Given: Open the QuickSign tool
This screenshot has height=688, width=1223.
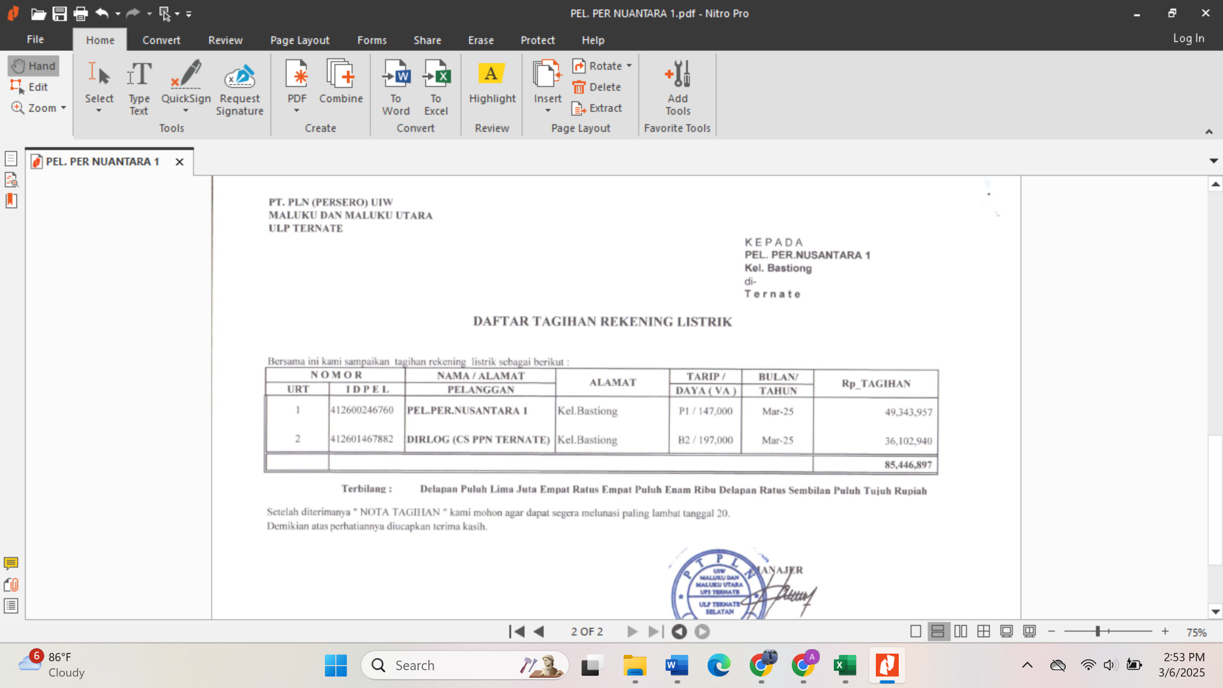Looking at the screenshot, I should tap(186, 82).
